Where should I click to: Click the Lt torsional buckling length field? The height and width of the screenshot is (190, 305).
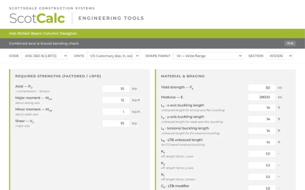click(262, 131)
